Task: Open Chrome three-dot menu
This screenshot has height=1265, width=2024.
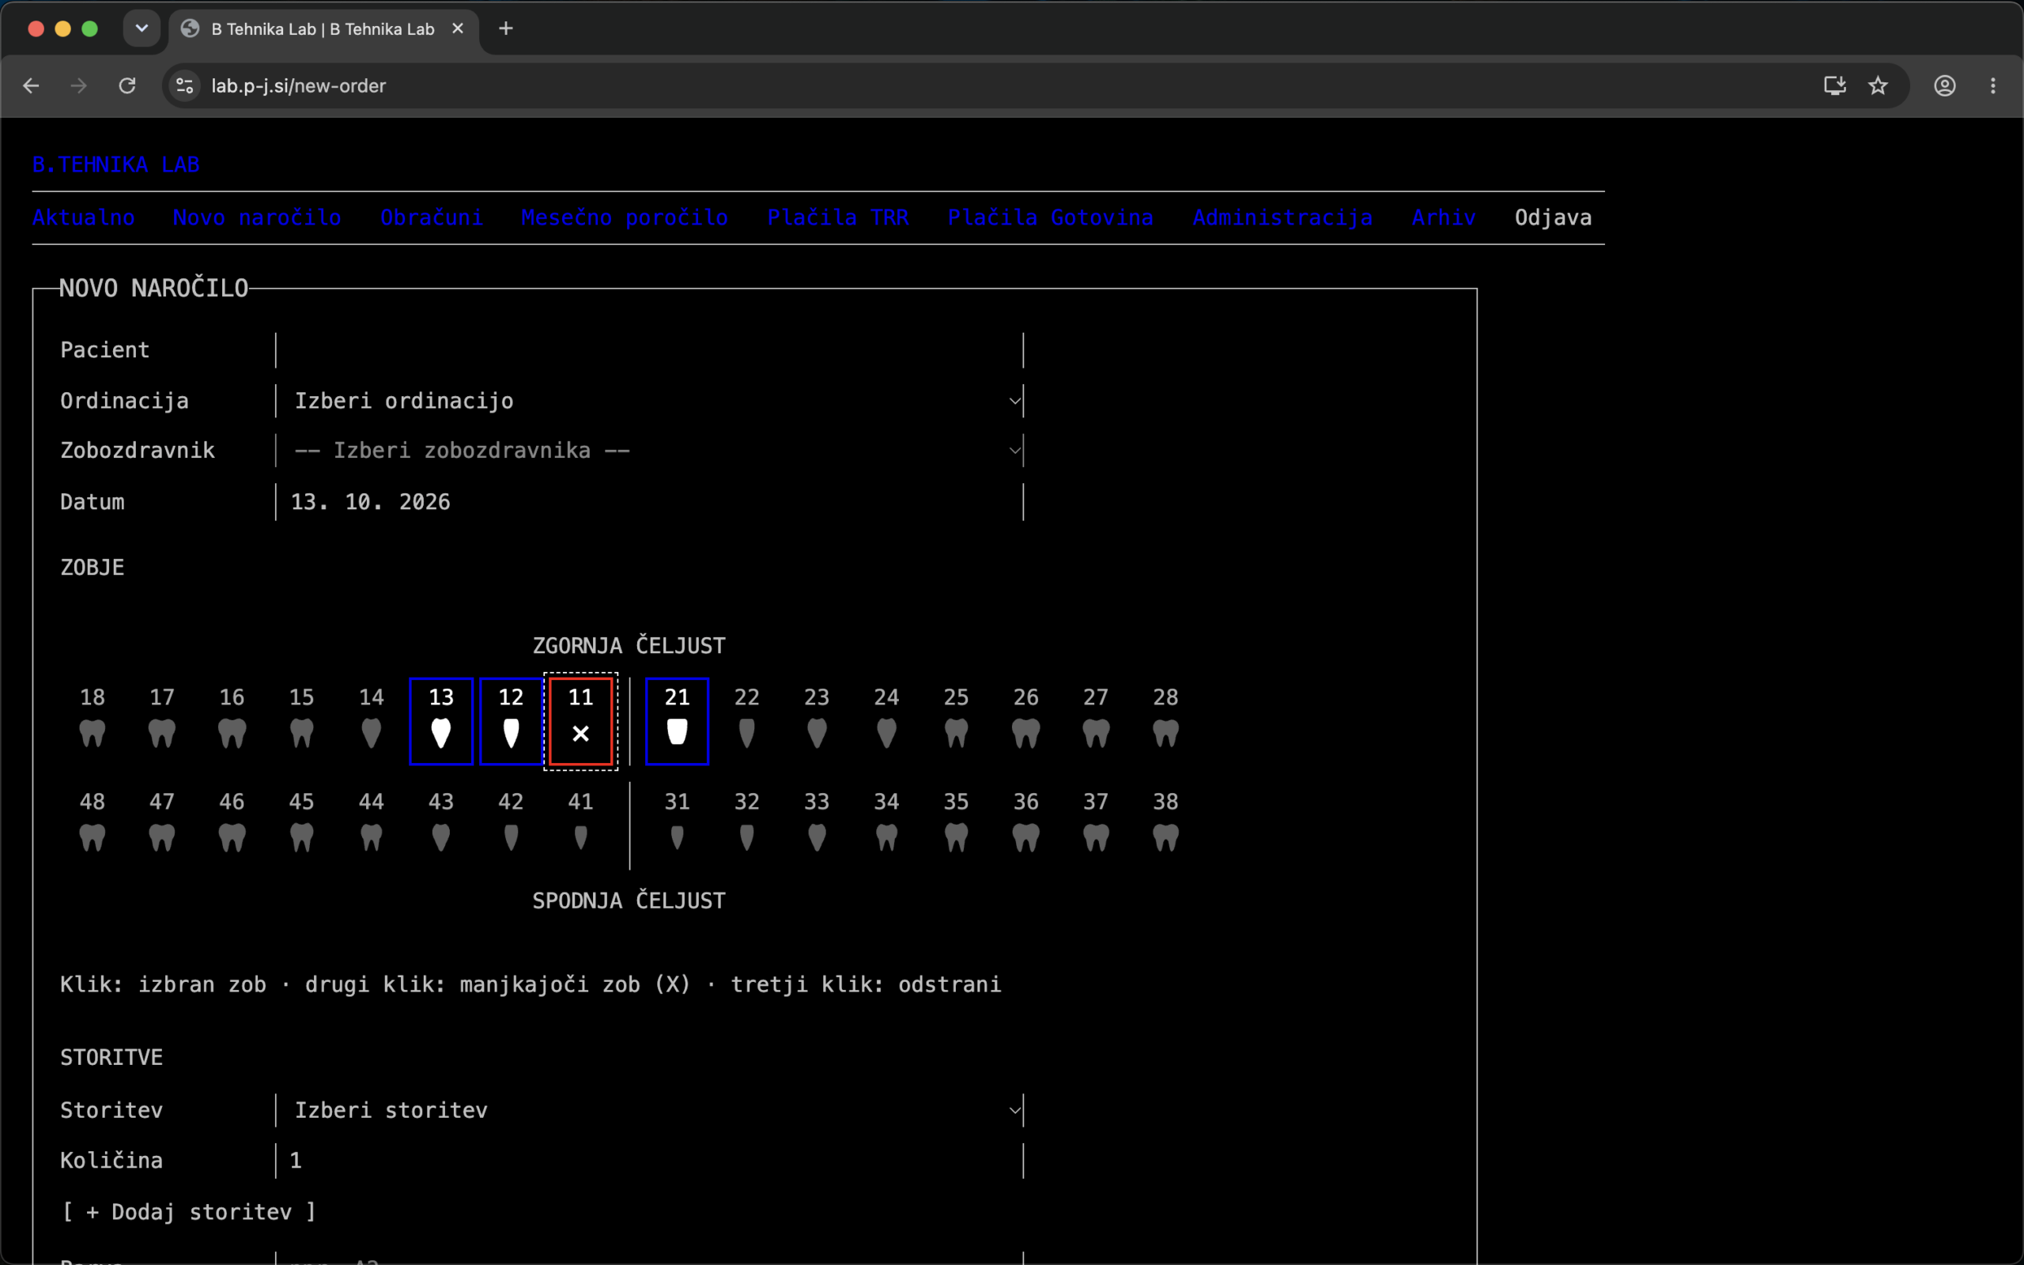Action: pos(1993,85)
